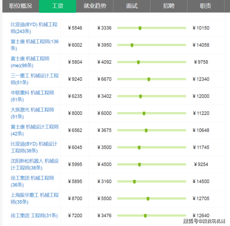The width and height of the screenshot is (230, 226).
Task: Open 徐工集团 工程师(31条) link
Action: tap(34, 216)
